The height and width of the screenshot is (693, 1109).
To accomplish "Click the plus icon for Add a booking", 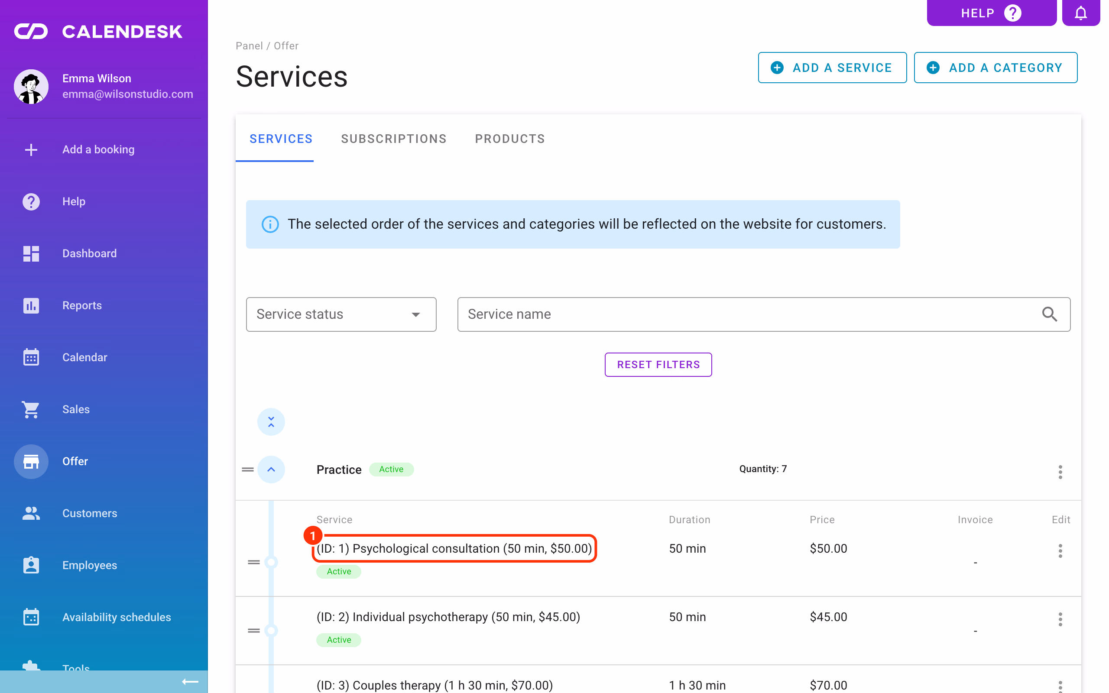I will point(31,149).
